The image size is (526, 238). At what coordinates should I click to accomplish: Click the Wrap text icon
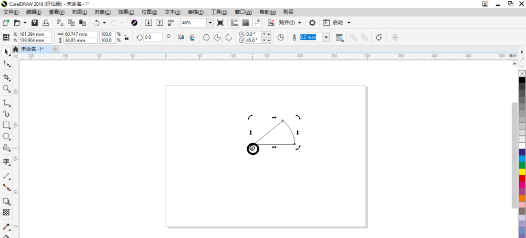click(339, 37)
